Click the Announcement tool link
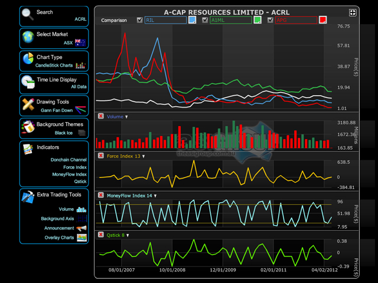378x283 pixels. (59, 228)
